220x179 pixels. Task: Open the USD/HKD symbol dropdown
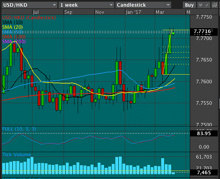(x=30, y=5)
